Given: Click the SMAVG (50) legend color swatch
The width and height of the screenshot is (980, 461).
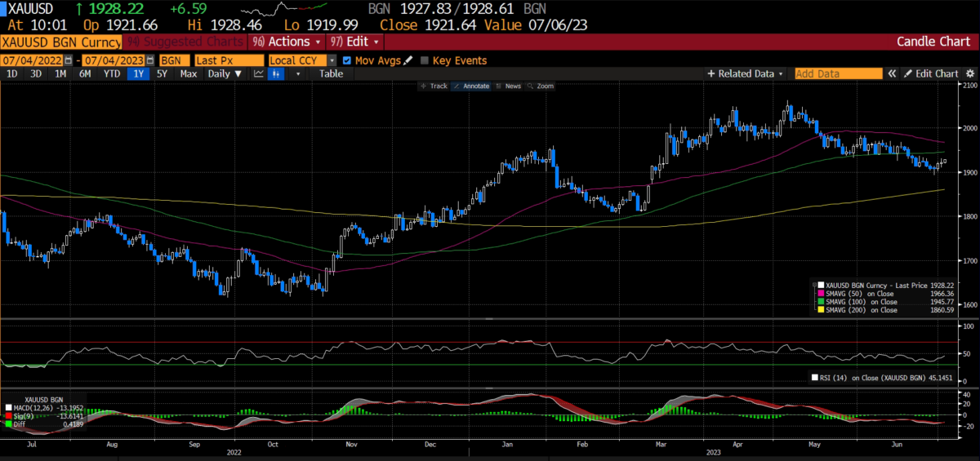Looking at the screenshot, I should 822,292.
